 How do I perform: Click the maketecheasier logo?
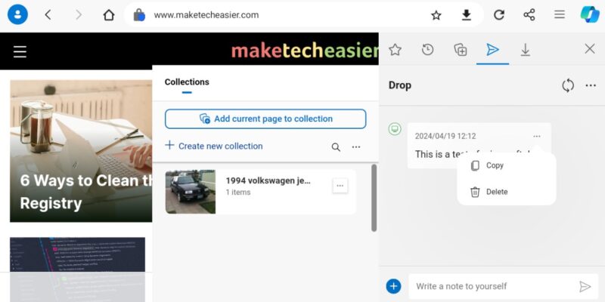pos(305,51)
